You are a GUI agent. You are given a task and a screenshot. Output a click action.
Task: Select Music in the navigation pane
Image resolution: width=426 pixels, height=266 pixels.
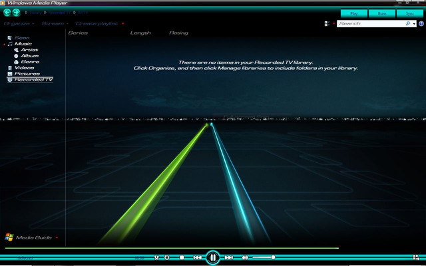click(23, 44)
